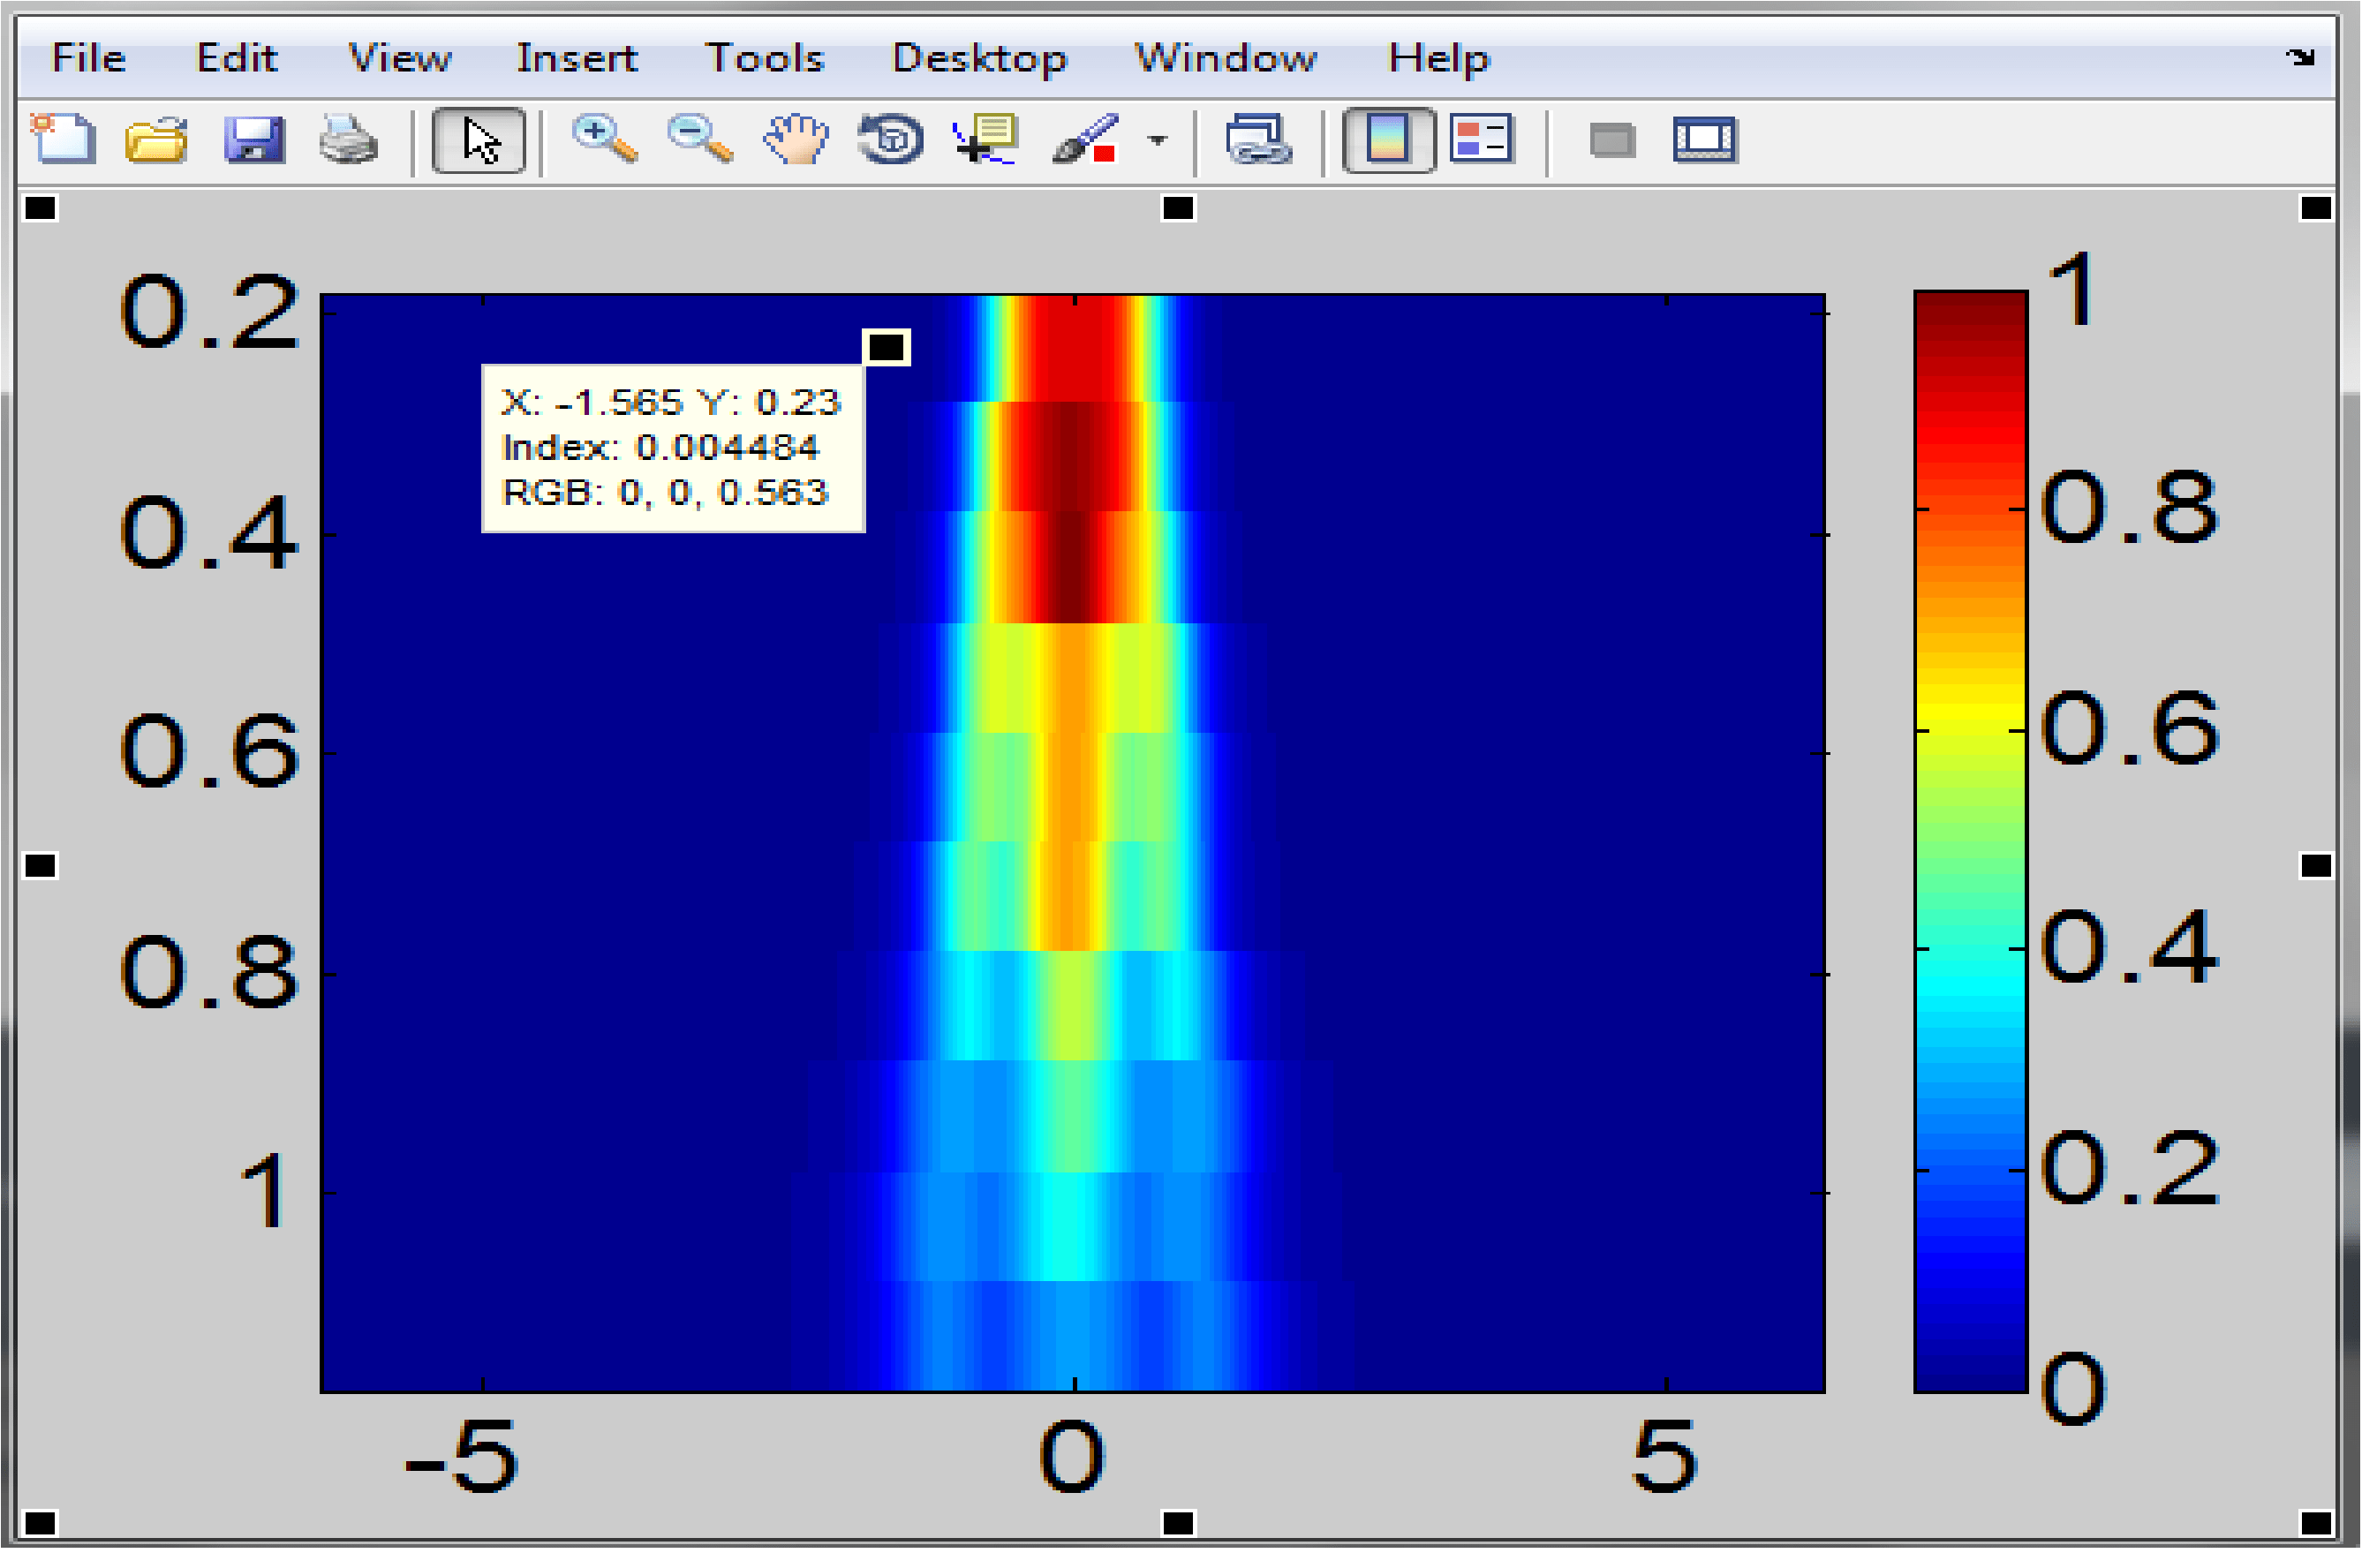This screenshot has height=1568, width=2377.
Task: Select the Pan tool
Action: tap(794, 140)
